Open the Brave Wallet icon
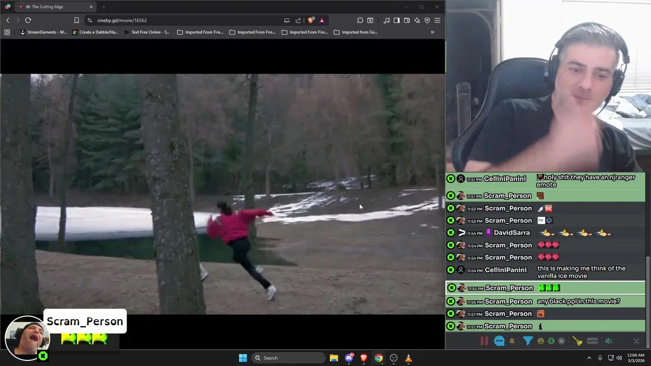Image resolution: width=651 pixels, height=366 pixels. click(x=407, y=20)
